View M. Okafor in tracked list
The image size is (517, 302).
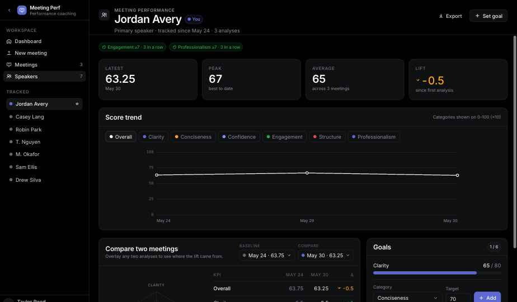click(45, 154)
